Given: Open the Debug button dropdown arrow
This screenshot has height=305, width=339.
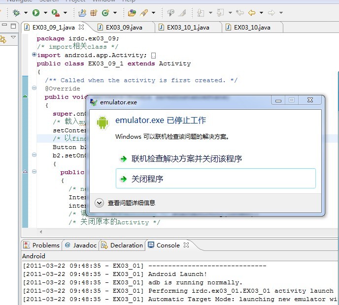Looking at the screenshot, I should point(26,13).
